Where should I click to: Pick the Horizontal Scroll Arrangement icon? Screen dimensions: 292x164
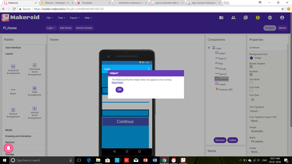pos(34,65)
